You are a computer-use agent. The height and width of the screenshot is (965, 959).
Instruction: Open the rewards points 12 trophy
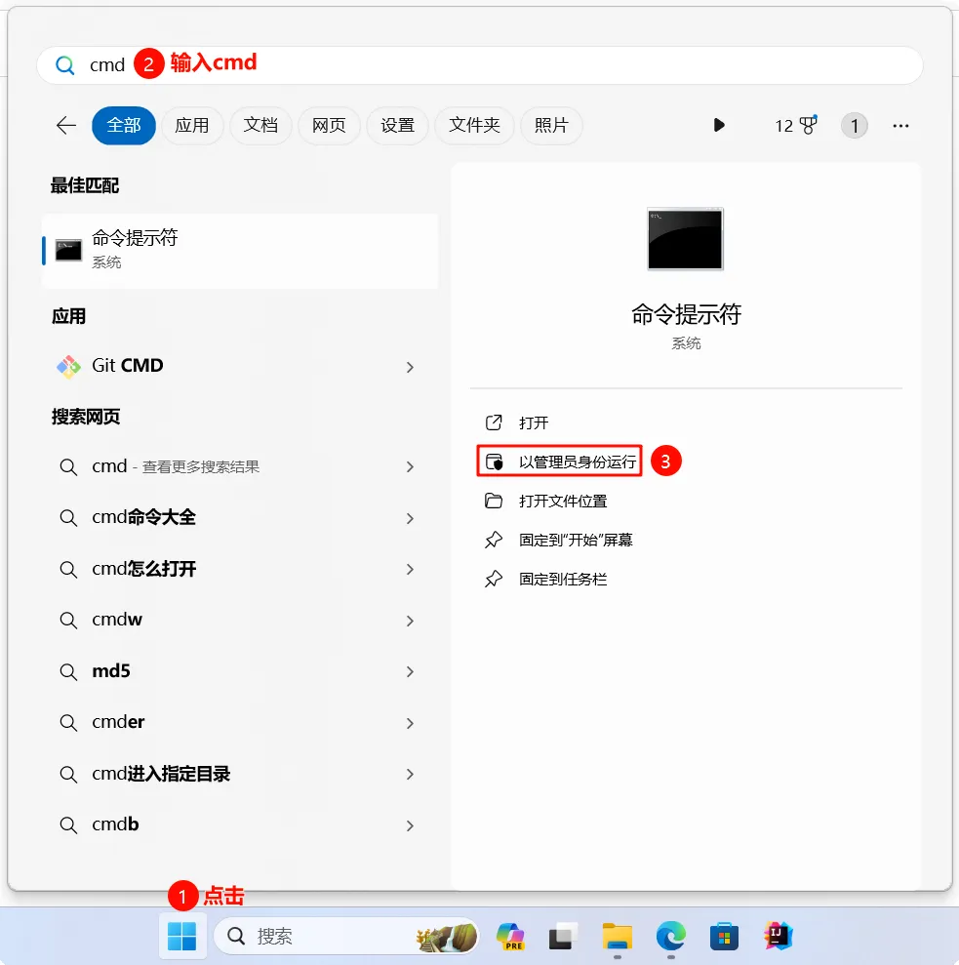[796, 126]
